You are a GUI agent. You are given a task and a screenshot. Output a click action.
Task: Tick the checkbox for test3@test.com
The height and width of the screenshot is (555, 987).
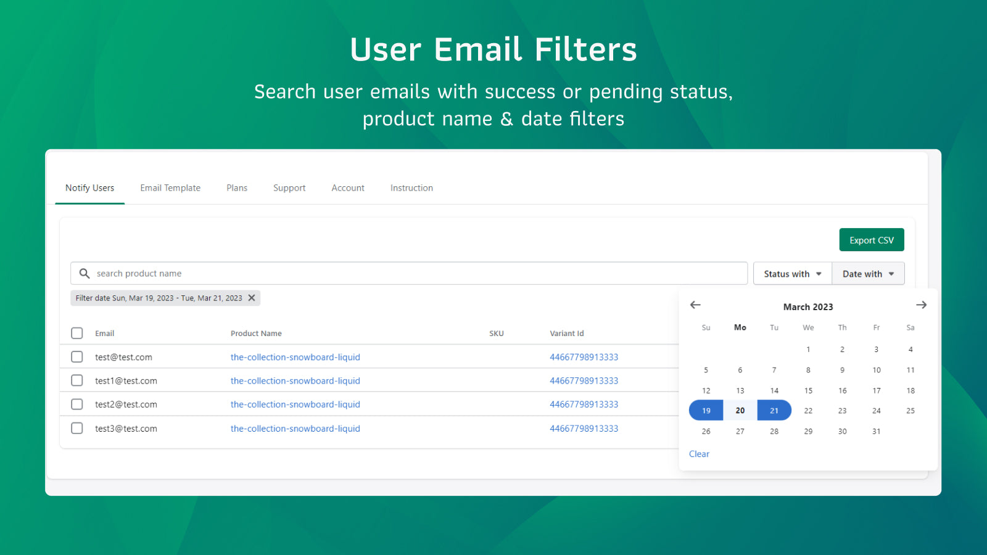click(77, 428)
